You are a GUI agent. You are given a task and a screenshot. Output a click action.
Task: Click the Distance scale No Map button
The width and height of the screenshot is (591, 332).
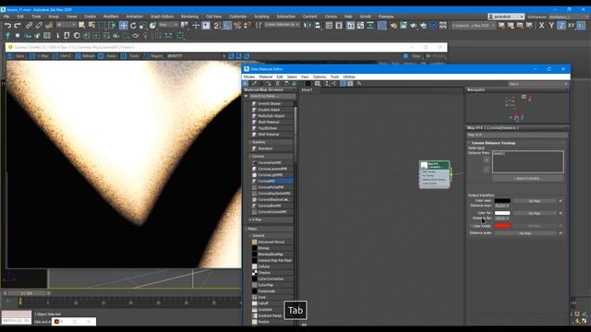click(525, 233)
